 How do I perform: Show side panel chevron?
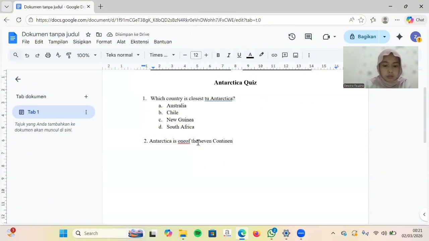pyautogui.click(x=424, y=215)
